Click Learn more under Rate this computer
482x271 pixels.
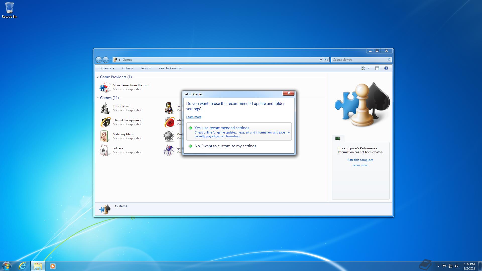click(x=360, y=165)
